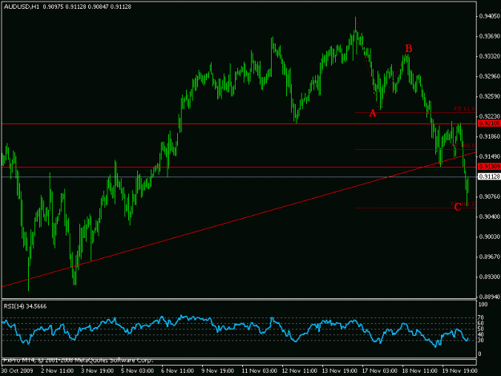The image size is (501, 376).
Task: Click the red 0.91309 price tag
Action: point(489,167)
